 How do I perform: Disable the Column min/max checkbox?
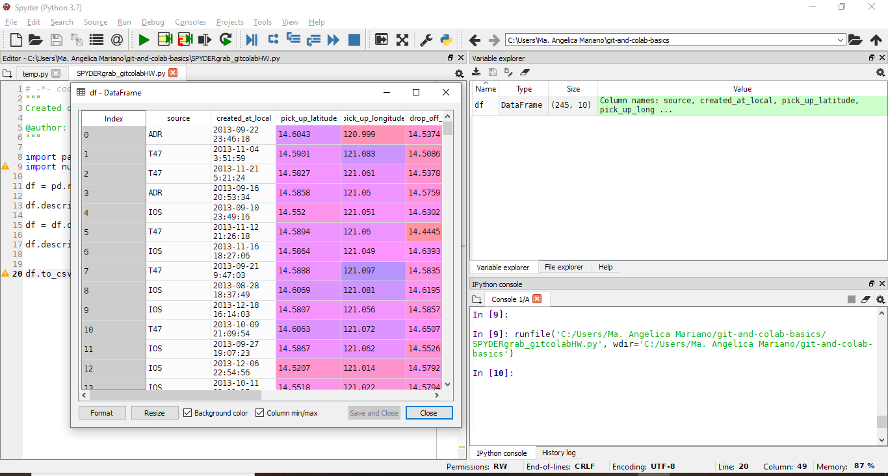259,413
